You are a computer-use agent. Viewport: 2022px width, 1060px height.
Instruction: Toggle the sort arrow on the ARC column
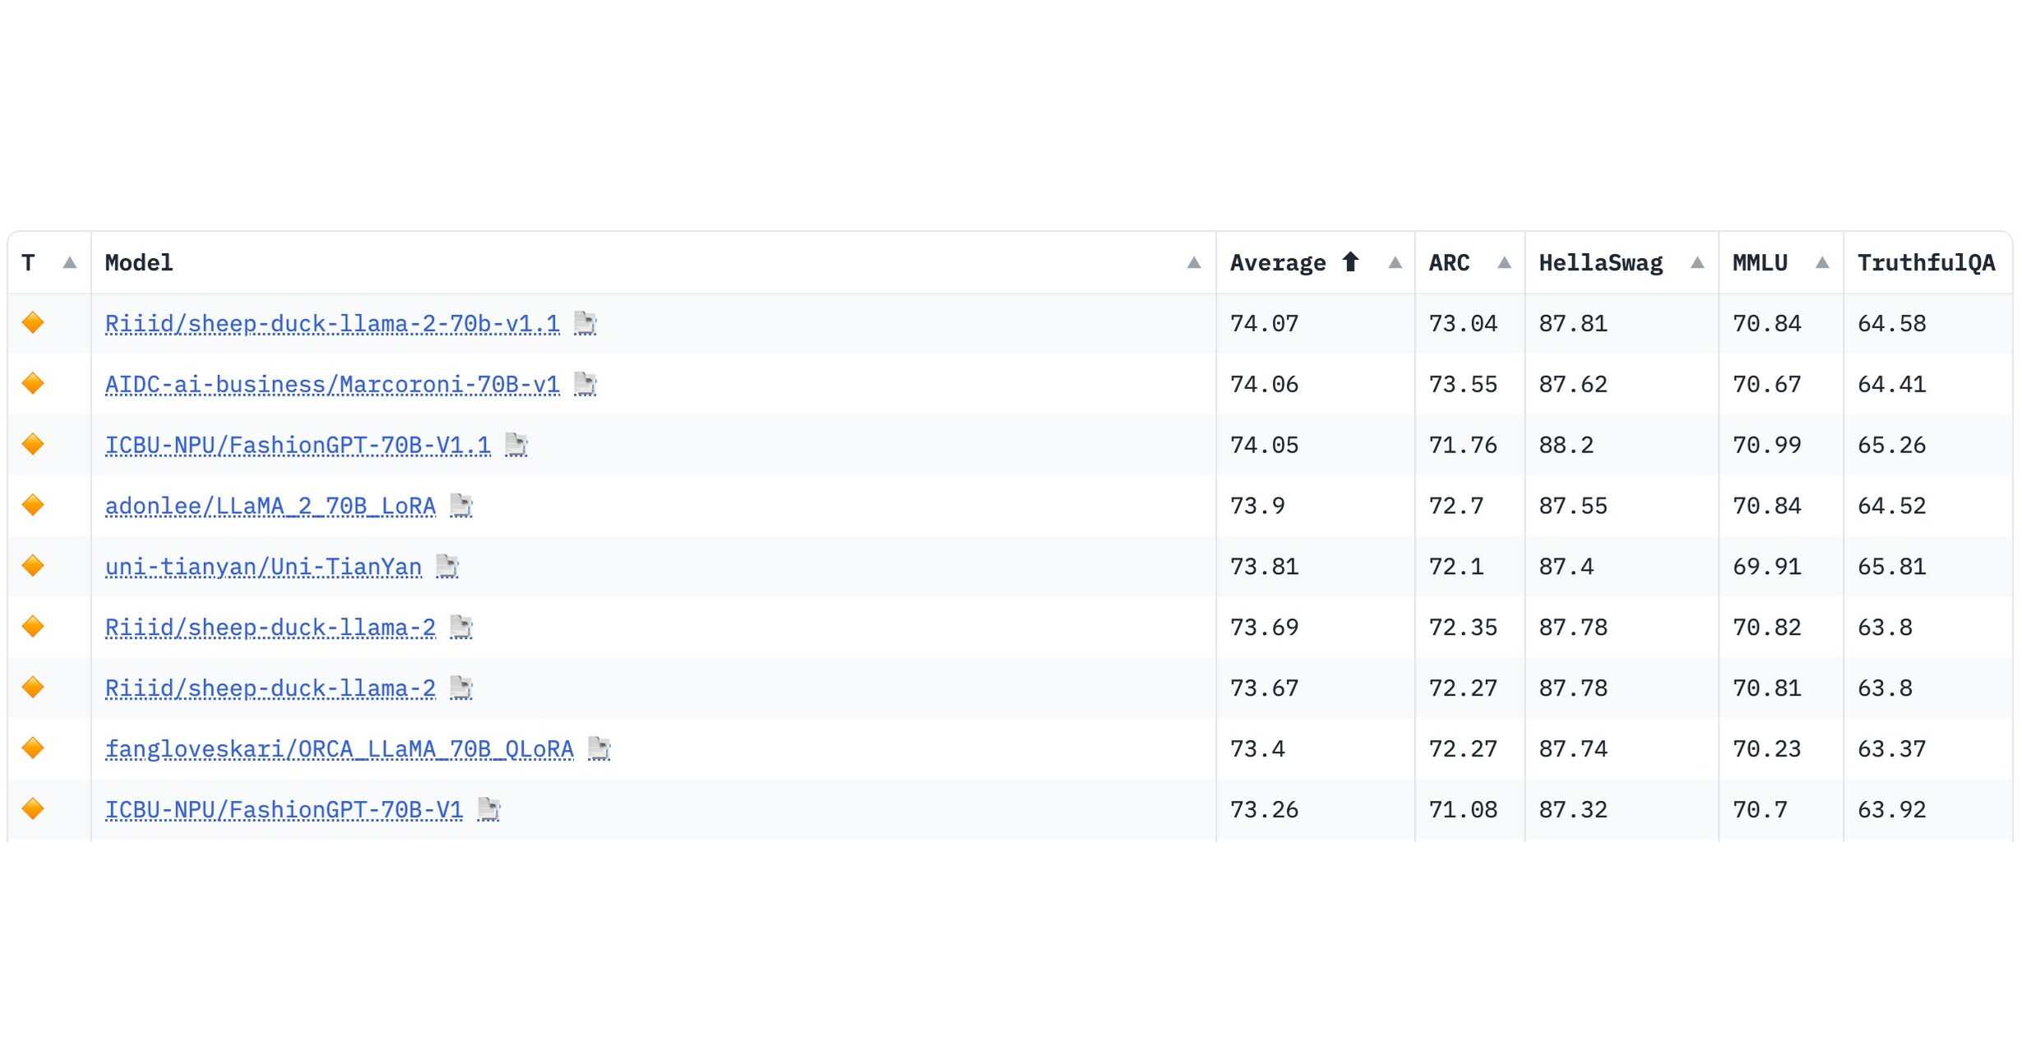coord(1504,262)
